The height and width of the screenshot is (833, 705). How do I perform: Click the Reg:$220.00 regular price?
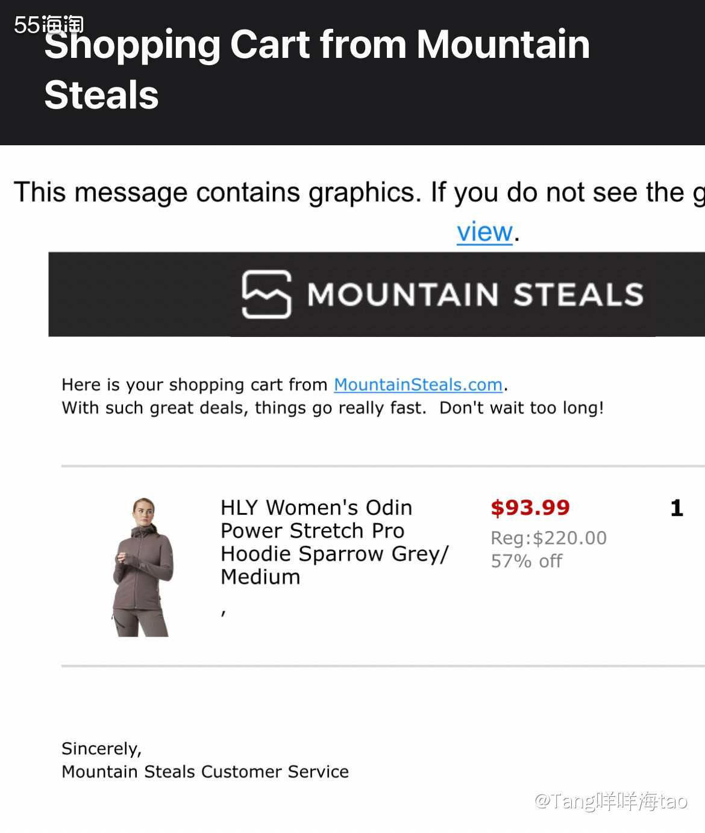[548, 538]
